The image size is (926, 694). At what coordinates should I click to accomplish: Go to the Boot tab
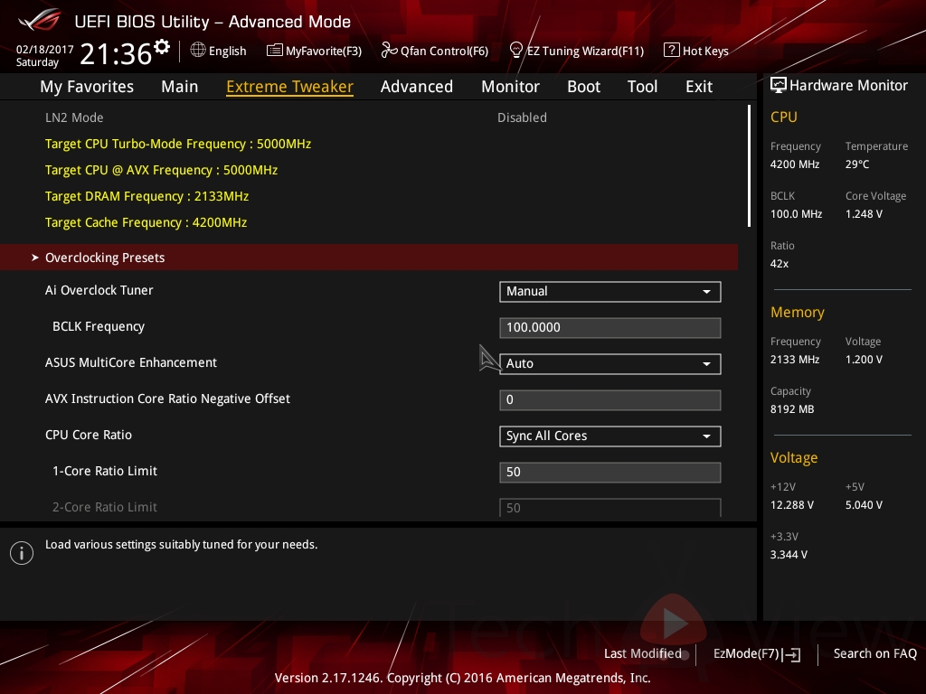583,87
